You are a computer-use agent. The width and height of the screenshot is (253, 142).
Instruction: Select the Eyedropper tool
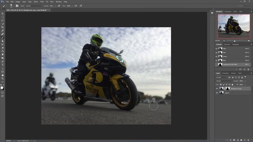(2, 31)
